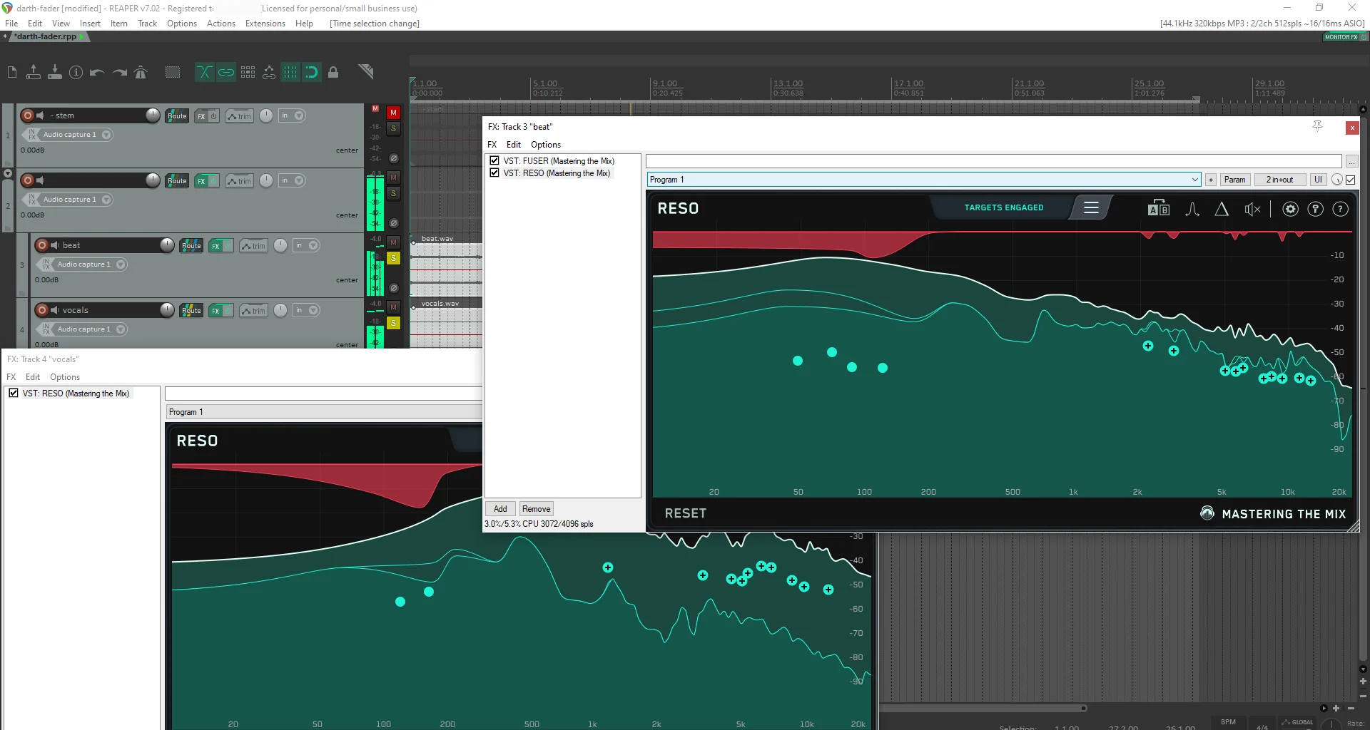
Task: Click the redo toolbar icon
Action: [x=119, y=72]
